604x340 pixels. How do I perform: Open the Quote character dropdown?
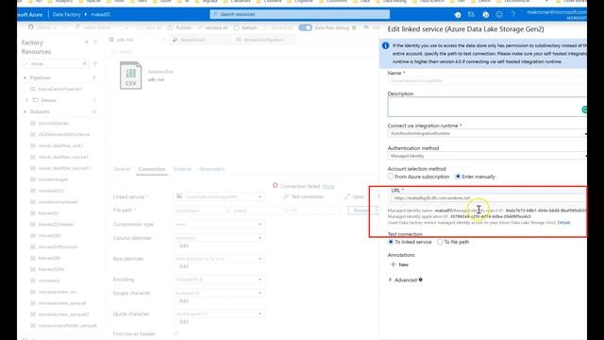[x=219, y=314]
